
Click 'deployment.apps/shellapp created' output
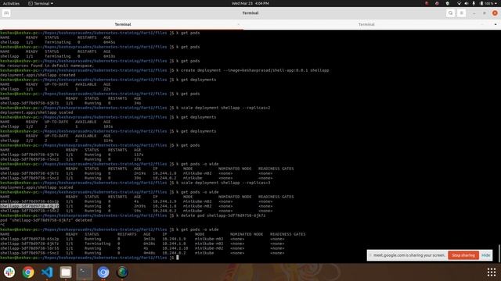pyautogui.click(x=38, y=75)
